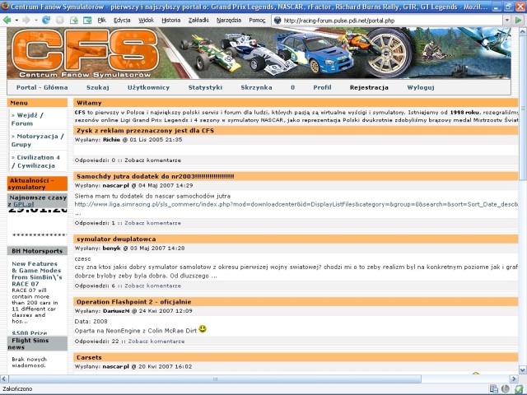Click the symulator dwuplatowca post heading

116,239
